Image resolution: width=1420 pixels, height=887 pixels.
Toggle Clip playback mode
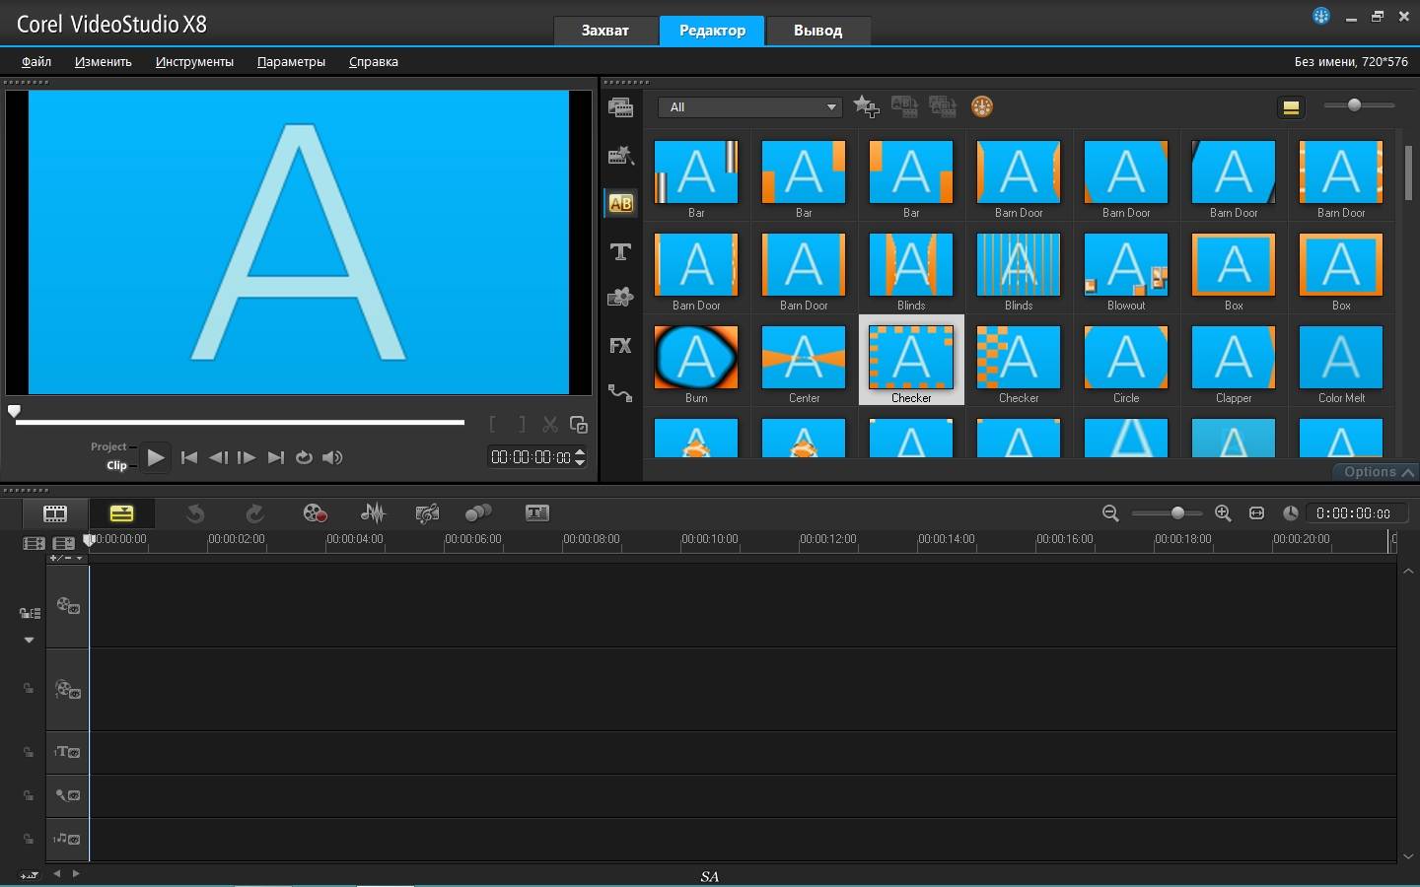click(x=116, y=465)
